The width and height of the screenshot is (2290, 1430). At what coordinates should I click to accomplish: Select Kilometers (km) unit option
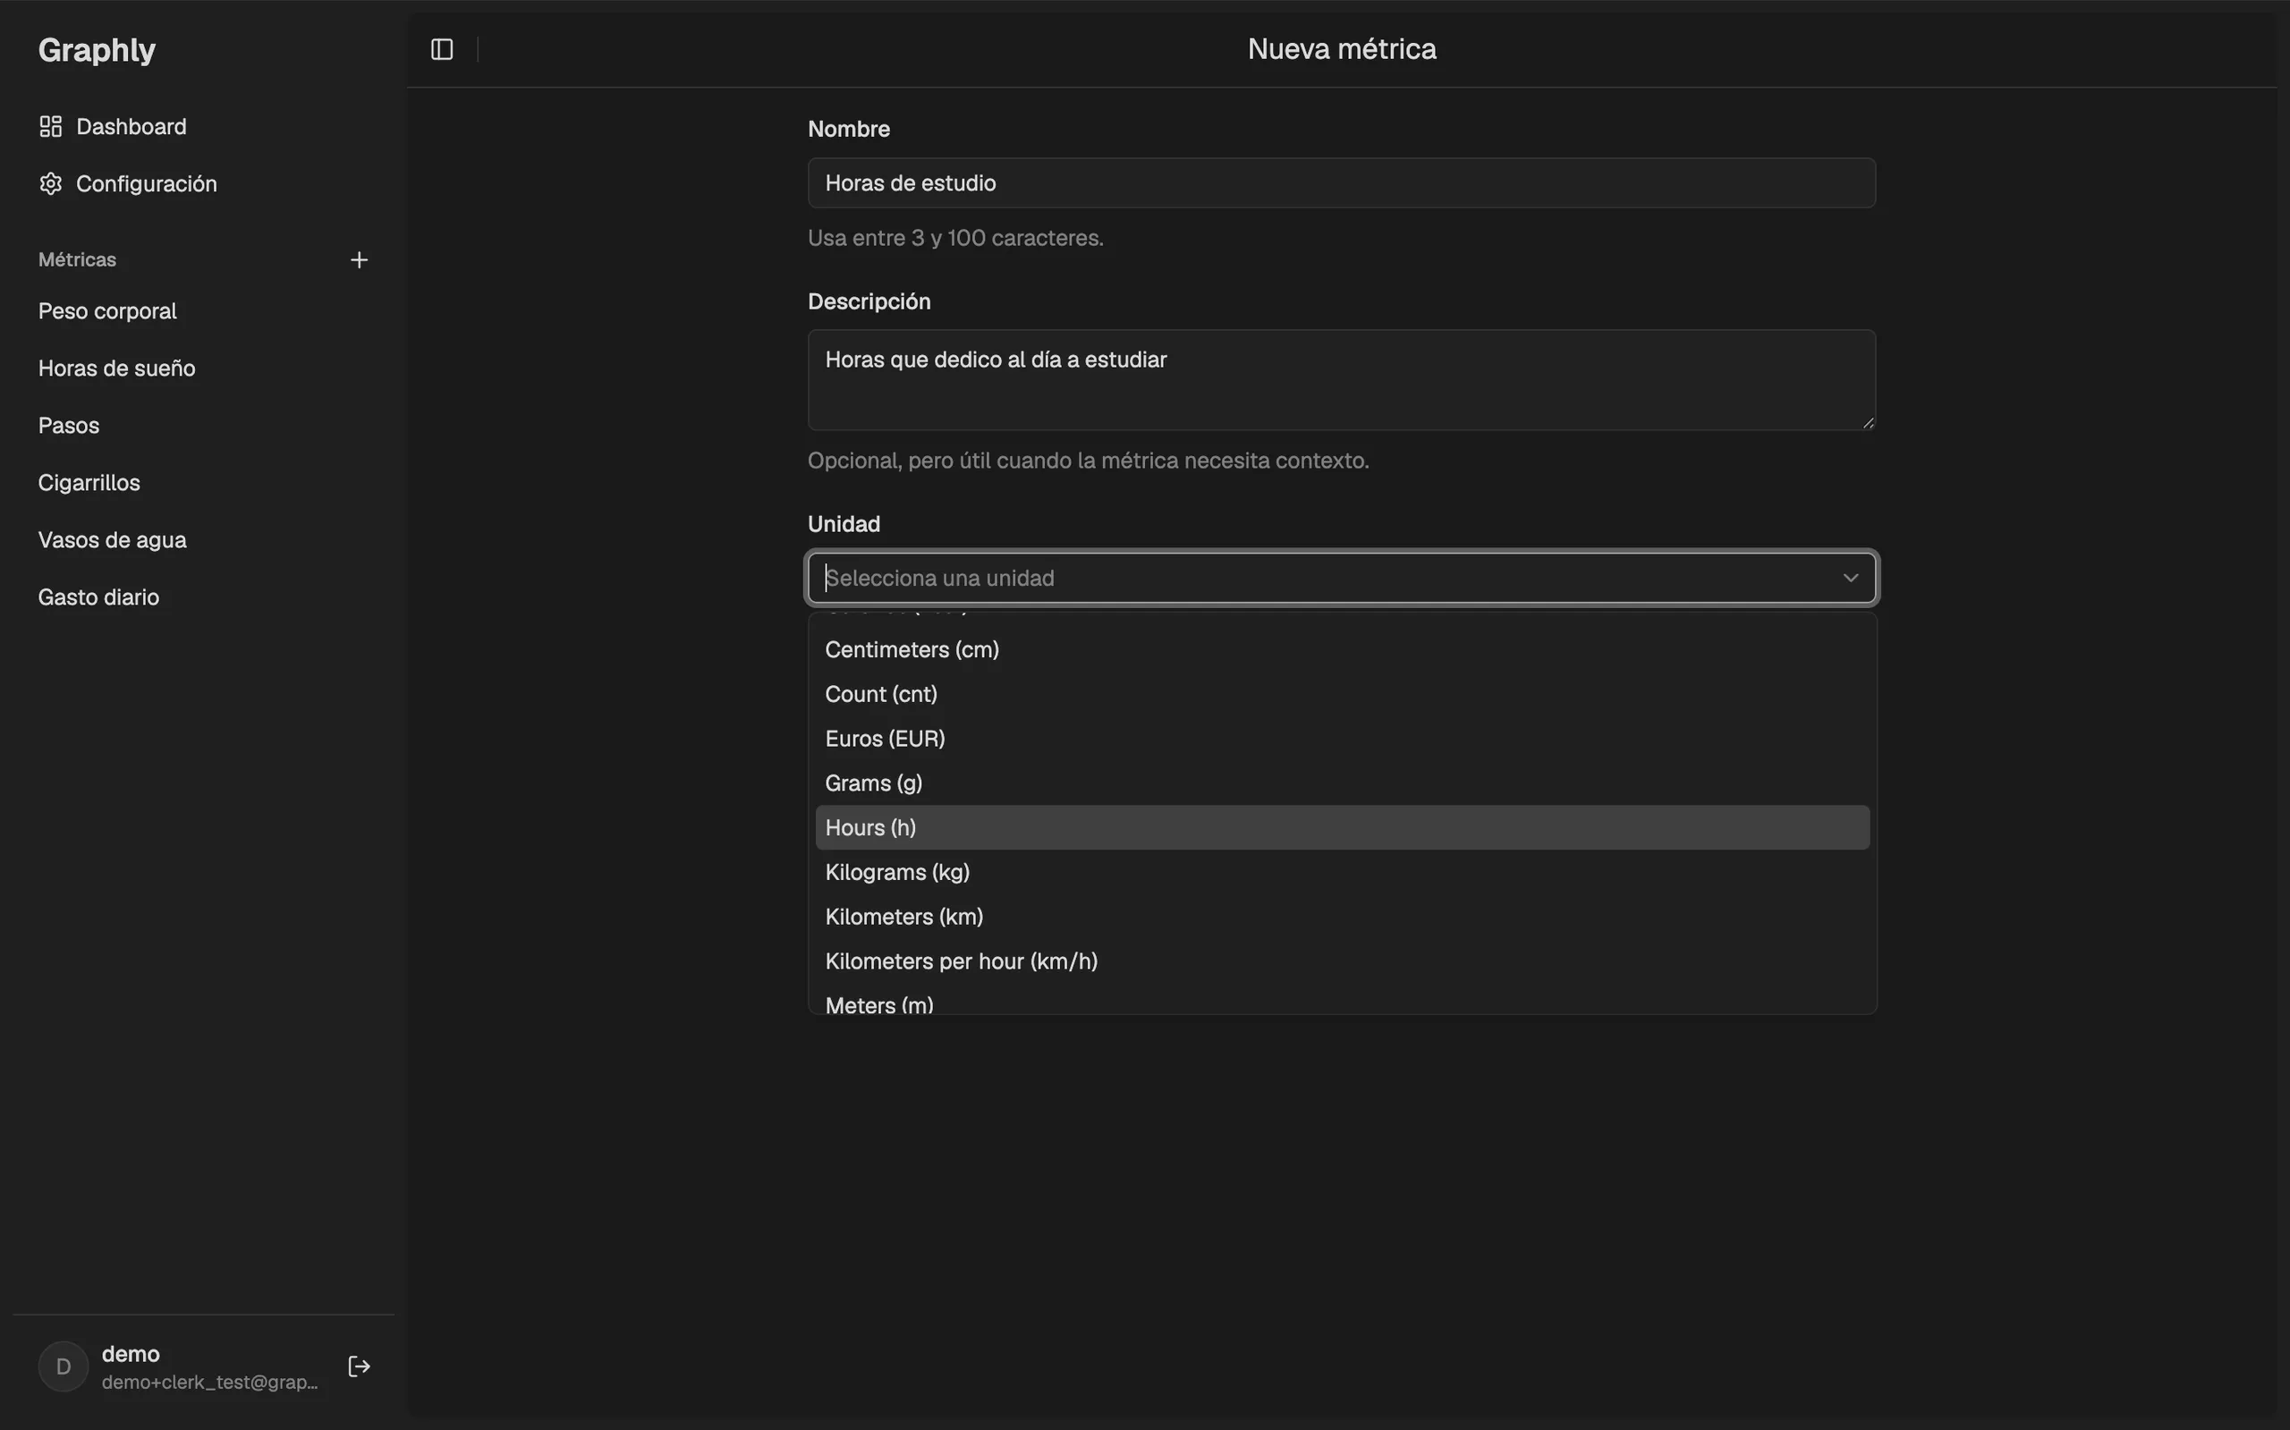(1342, 917)
